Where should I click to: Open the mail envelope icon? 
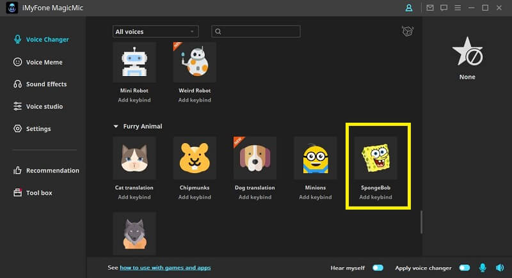coord(430,8)
